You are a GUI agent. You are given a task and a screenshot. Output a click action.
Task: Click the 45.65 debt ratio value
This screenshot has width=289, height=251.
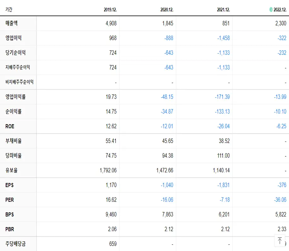point(168,141)
